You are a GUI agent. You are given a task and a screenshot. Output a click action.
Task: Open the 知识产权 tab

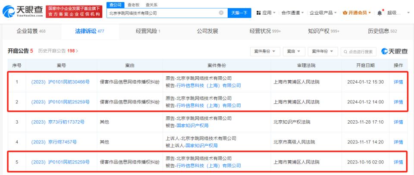tap(323, 31)
